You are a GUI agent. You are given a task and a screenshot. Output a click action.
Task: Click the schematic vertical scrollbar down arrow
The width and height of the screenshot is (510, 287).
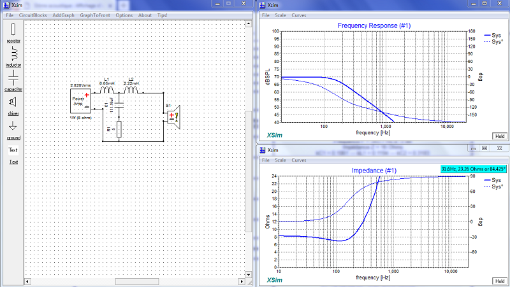click(249, 274)
